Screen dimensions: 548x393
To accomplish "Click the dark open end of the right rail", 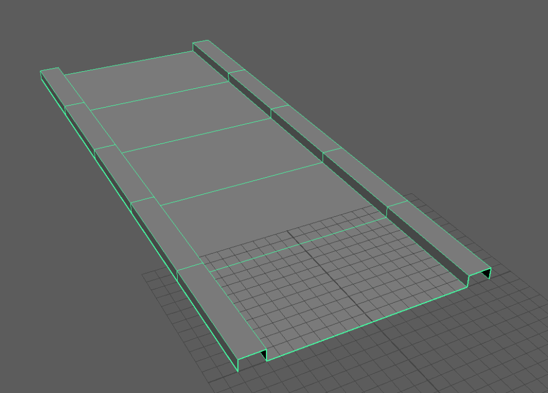I will 486,274.
